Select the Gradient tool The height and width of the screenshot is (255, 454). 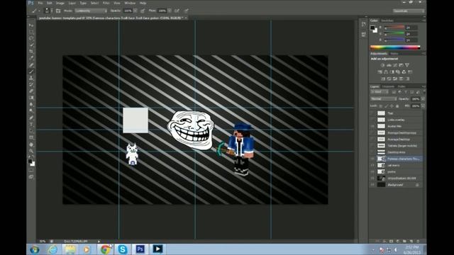click(31, 98)
